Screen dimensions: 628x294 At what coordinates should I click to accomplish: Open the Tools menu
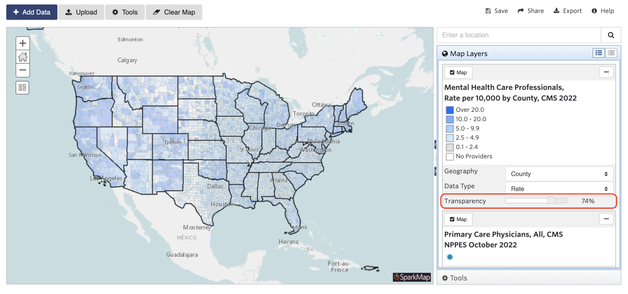click(x=125, y=12)
